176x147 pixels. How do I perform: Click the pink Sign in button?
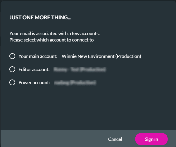point(151,139)
